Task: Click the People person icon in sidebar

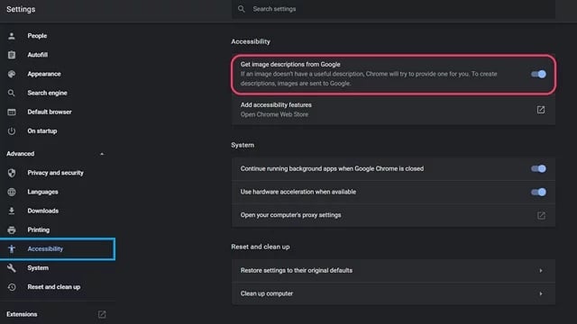Action: click(12, 36)
